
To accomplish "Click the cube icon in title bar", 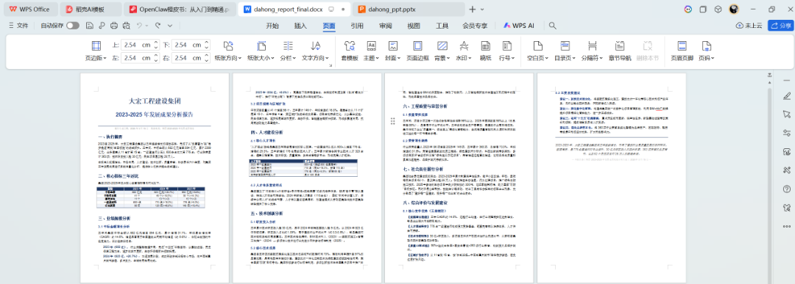I will pyautogui.click(x=718, y=9).
